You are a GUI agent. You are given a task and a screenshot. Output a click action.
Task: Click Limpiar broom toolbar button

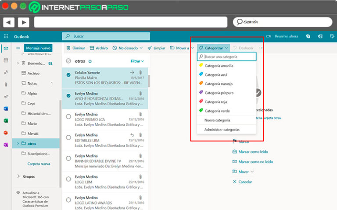(x=156, y=48)
